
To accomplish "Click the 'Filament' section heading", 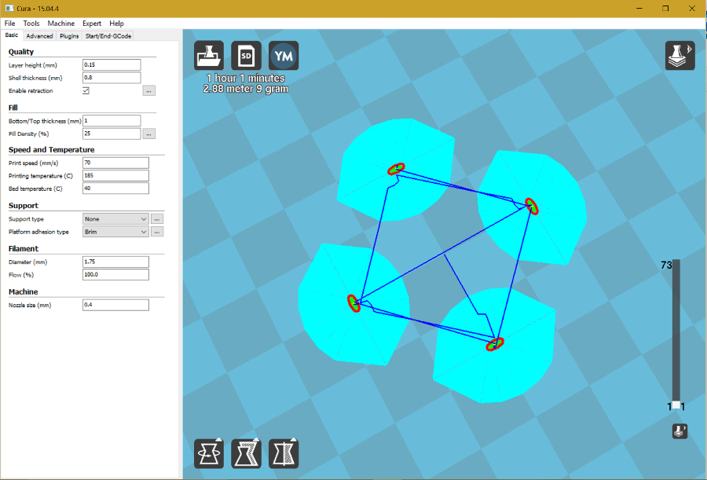I will tap(24, 248).
